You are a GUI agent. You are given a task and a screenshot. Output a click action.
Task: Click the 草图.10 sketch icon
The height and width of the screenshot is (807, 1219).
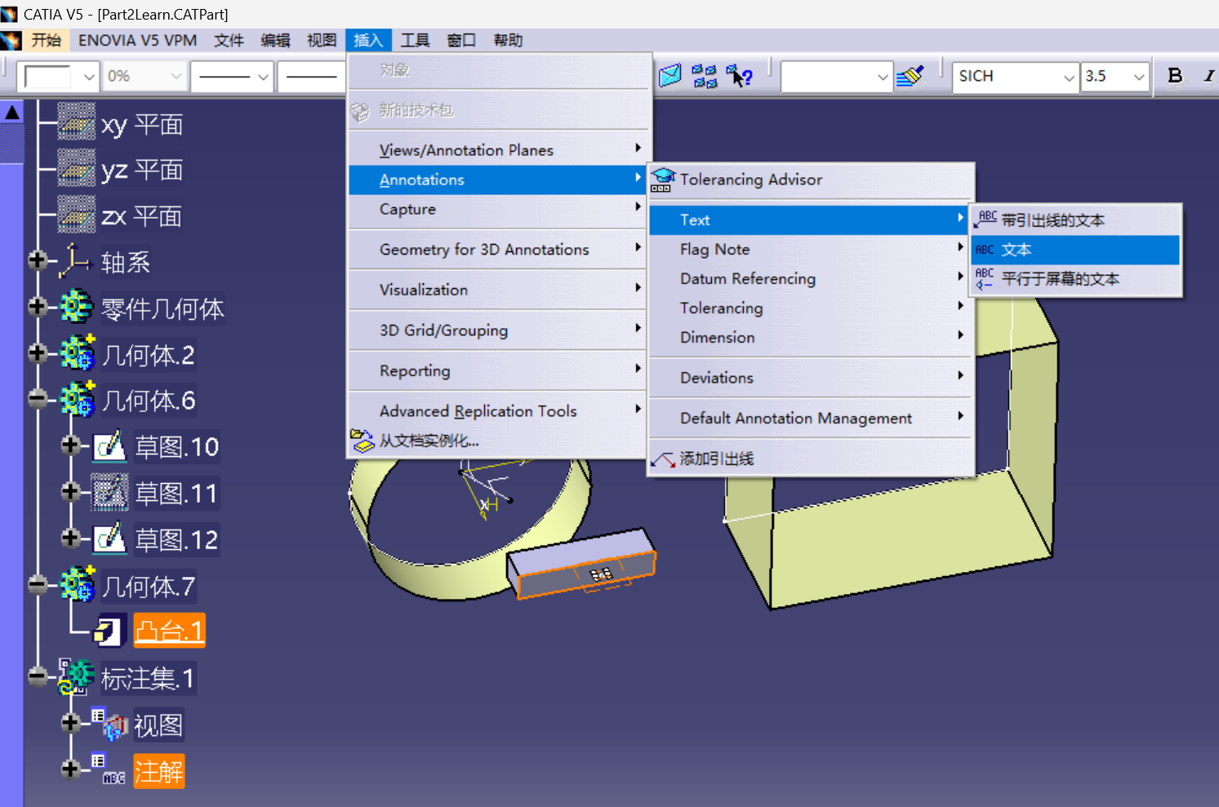click(109, 446)
